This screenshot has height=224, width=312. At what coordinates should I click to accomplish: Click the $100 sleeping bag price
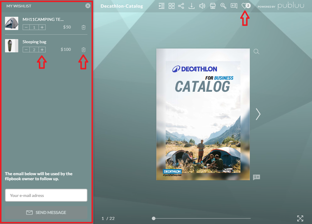point(66,49)
